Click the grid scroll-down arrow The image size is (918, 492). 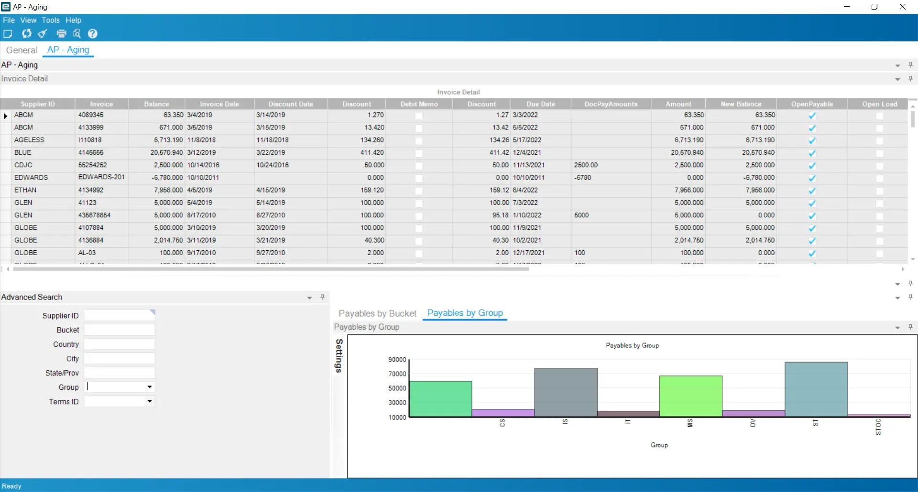(x=913, y=259)
